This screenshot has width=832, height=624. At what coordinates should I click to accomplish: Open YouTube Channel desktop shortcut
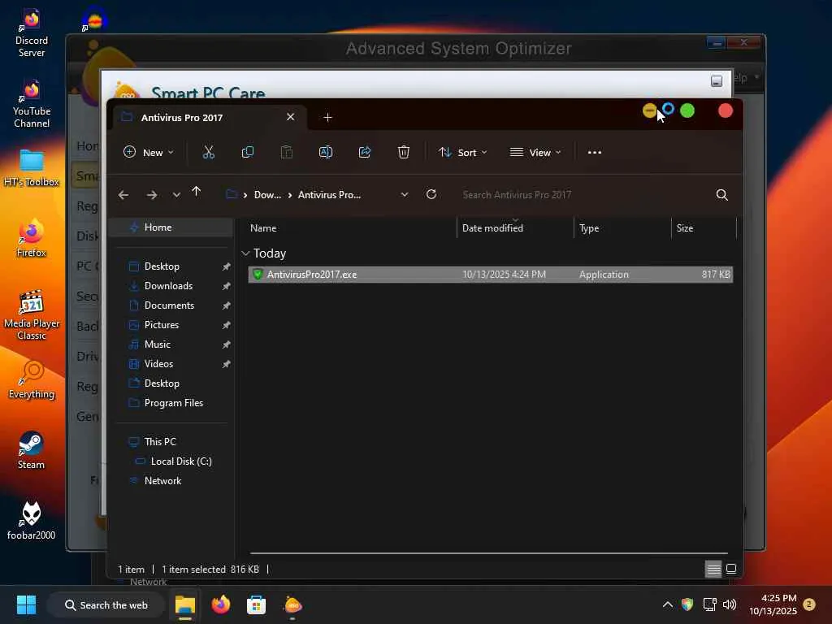(32, 103)
